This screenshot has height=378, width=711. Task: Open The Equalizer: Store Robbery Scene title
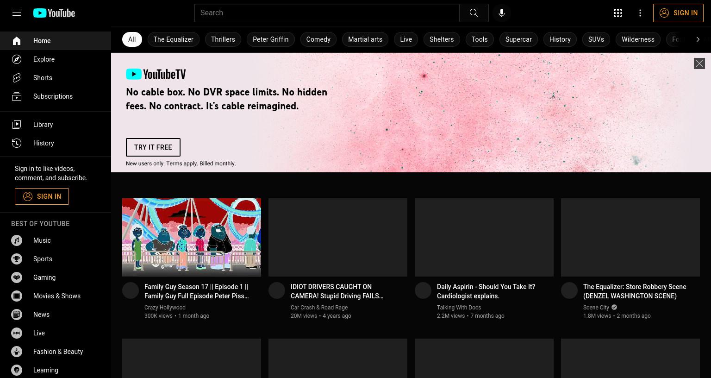point(635,291)
